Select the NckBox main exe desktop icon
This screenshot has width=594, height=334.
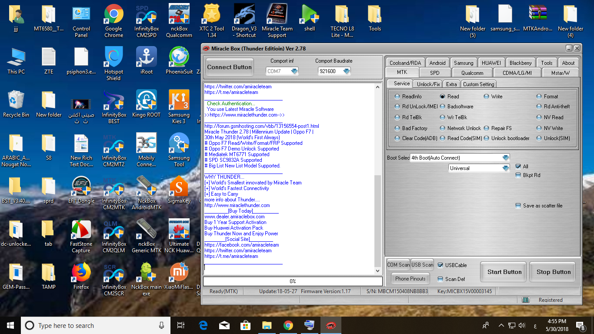(147, 280)
